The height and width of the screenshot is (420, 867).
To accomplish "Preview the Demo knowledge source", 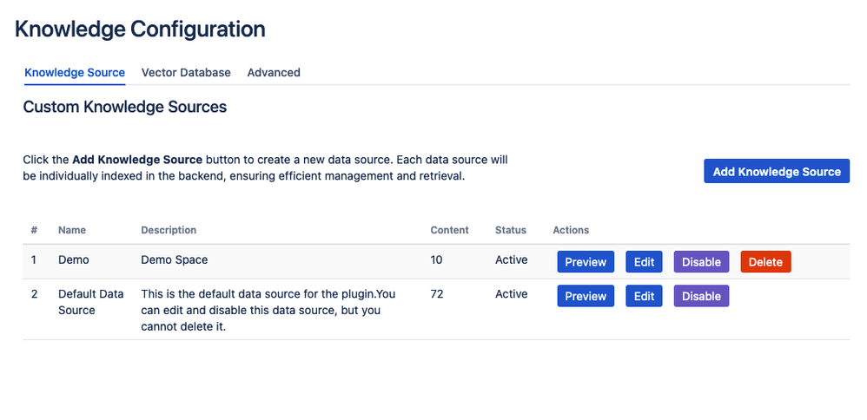I will pyautogui.click(x=586, y=262).
